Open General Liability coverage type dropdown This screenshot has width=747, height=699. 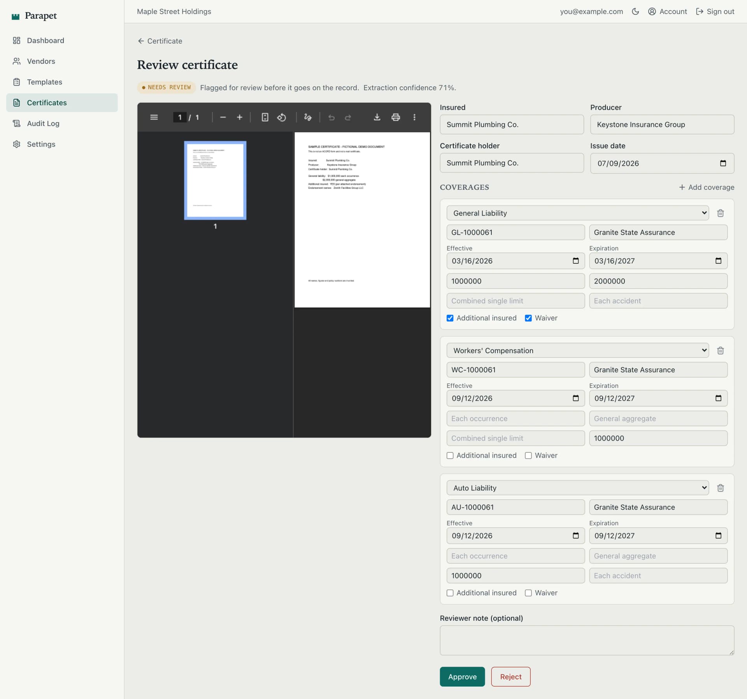pyautogui.click(x=577, y=213)
